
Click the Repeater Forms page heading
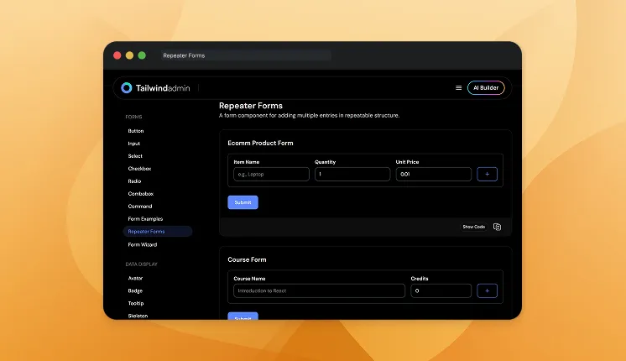pos(251,106)
